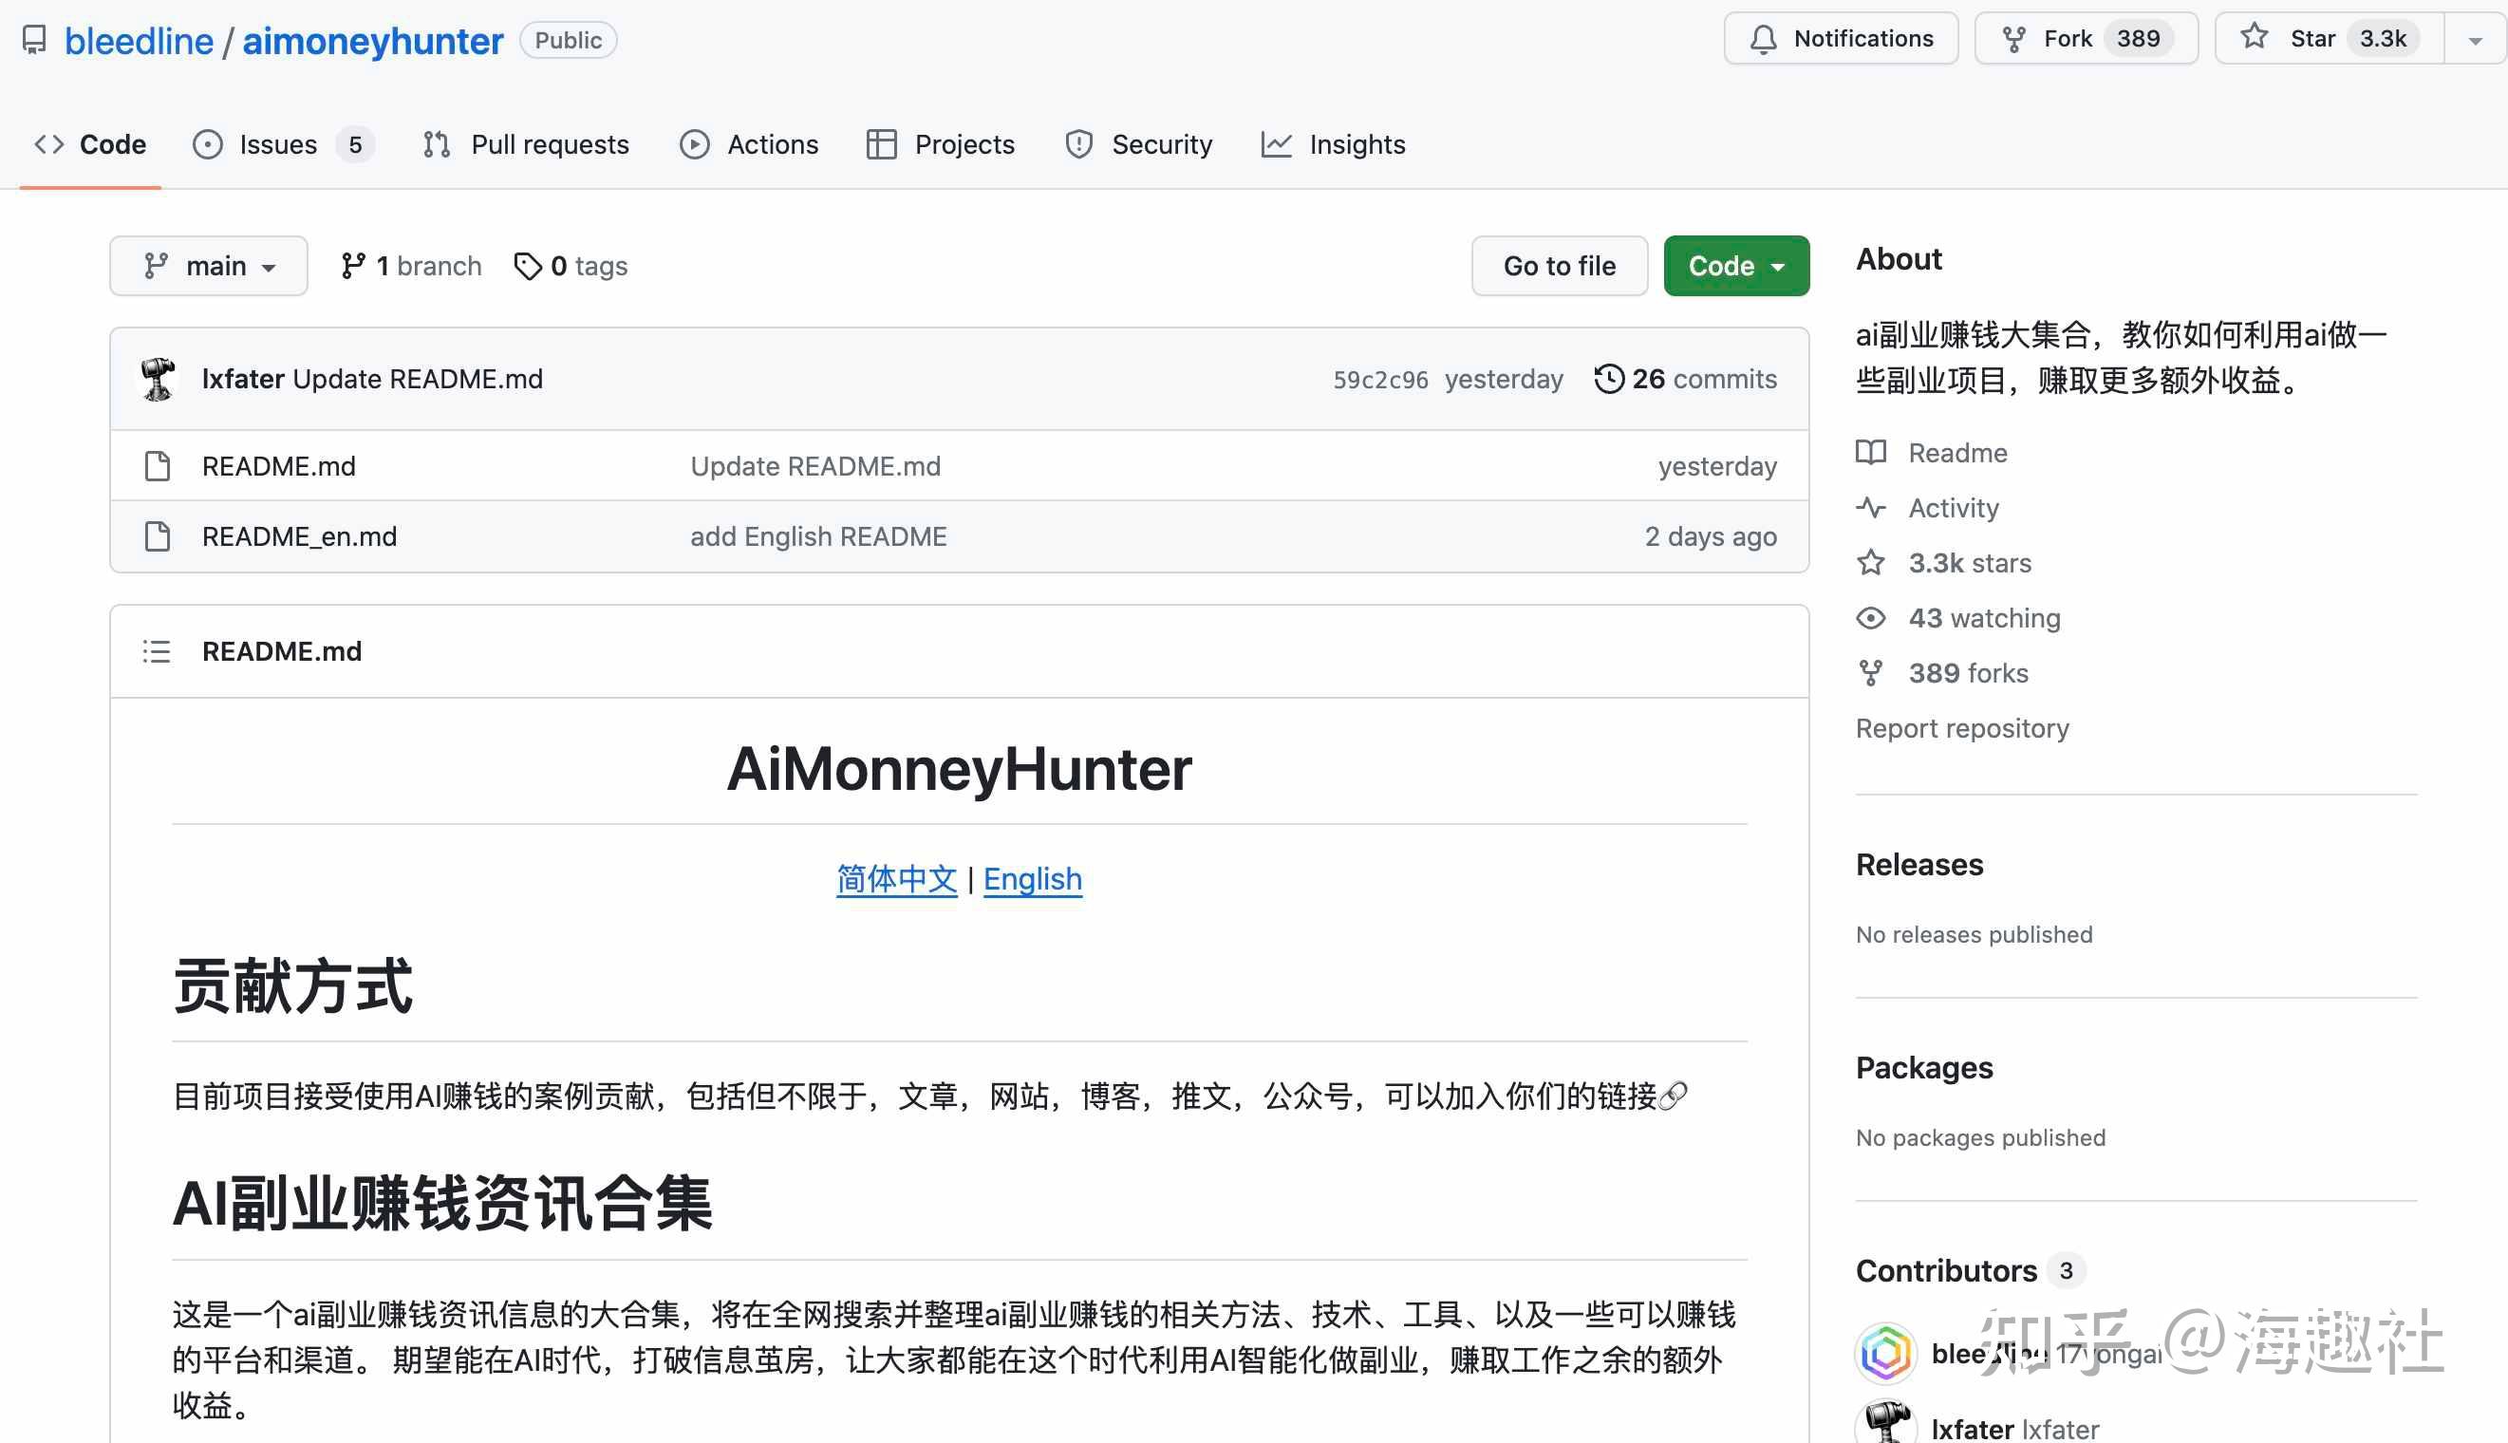This screenshot has height=1443, width=2508.
Task: Open Insights via the graph icon
Action: click(x=1278, y=144)
